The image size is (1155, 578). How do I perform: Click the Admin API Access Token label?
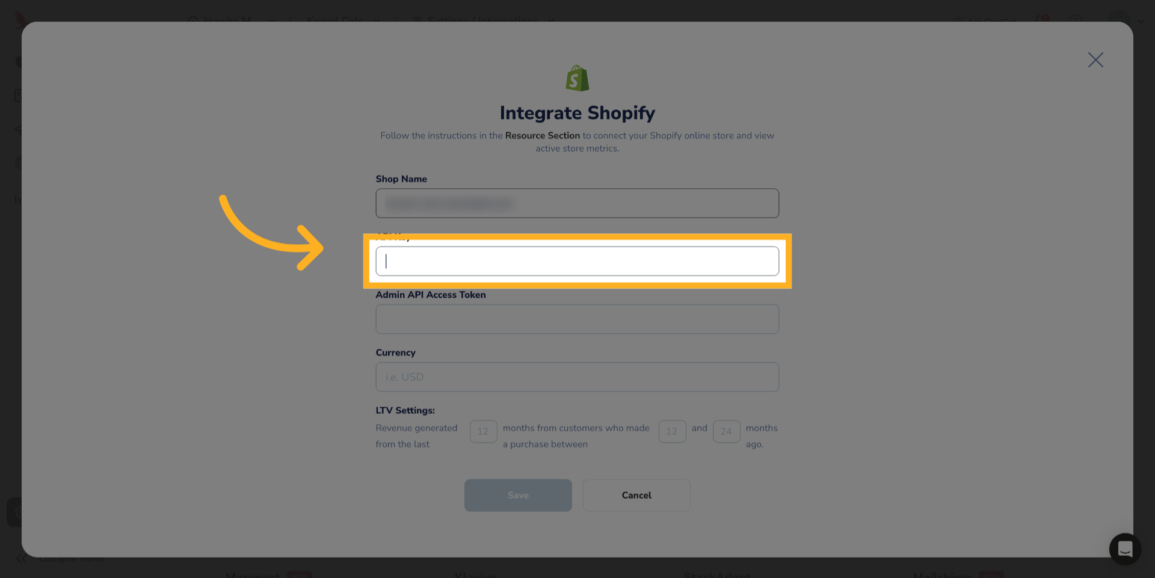430,295
